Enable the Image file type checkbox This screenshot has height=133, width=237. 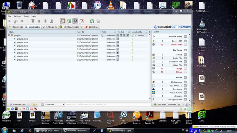(x=185, y=68)
